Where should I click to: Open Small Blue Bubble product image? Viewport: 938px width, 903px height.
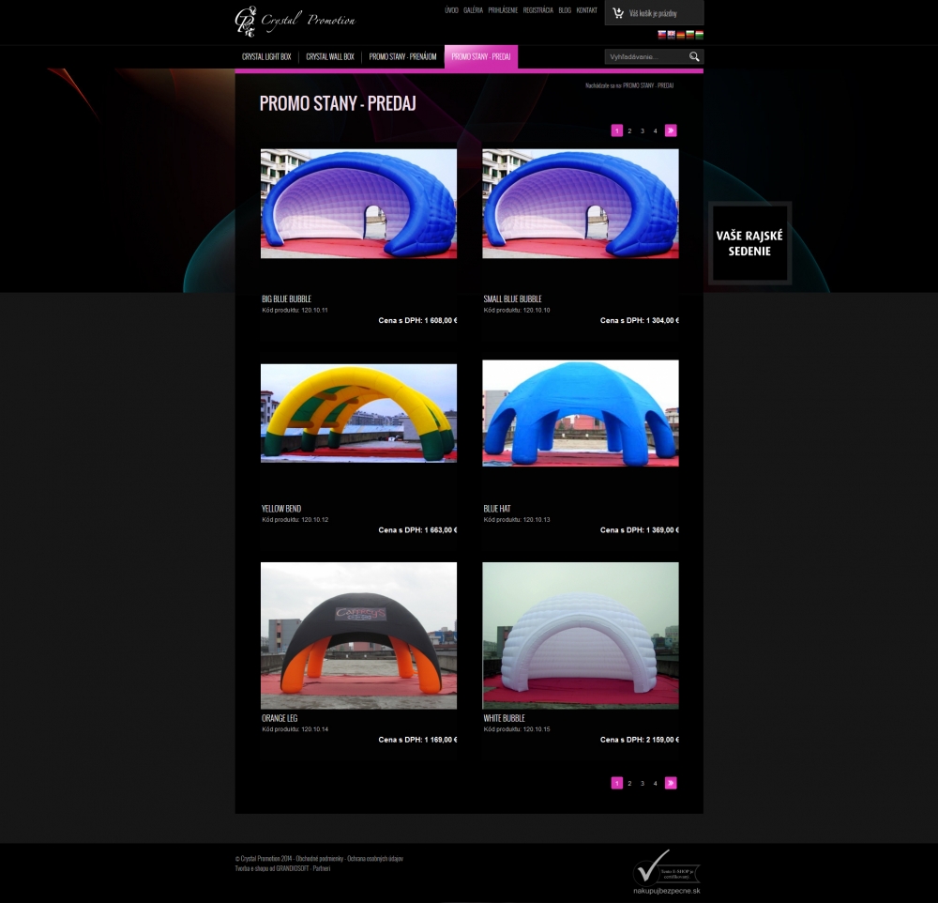[581, 204]
